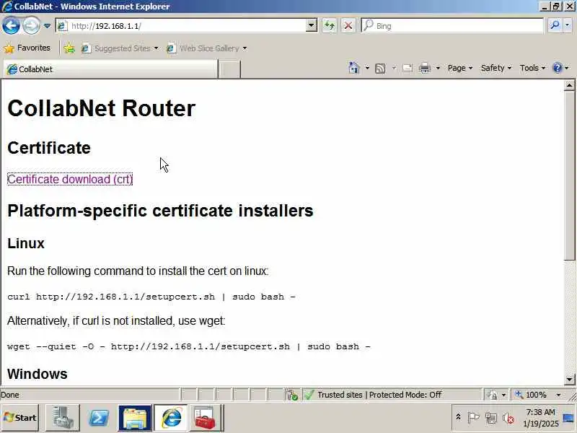Image resolution: width=577 pixels, height=433 pixels.
Task: Click the Show Desktop button
Action: [569, 418]
